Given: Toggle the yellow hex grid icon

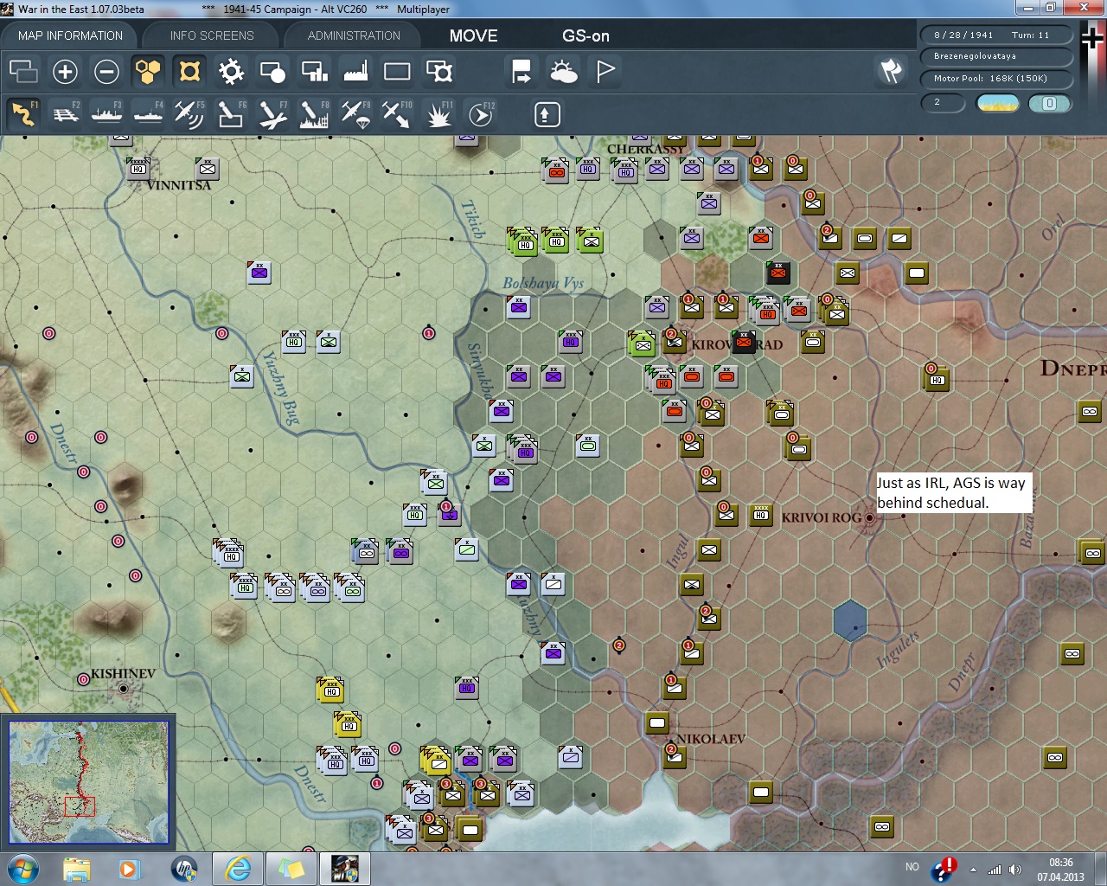Looking at the screenshot, I should tap(148, 71).
